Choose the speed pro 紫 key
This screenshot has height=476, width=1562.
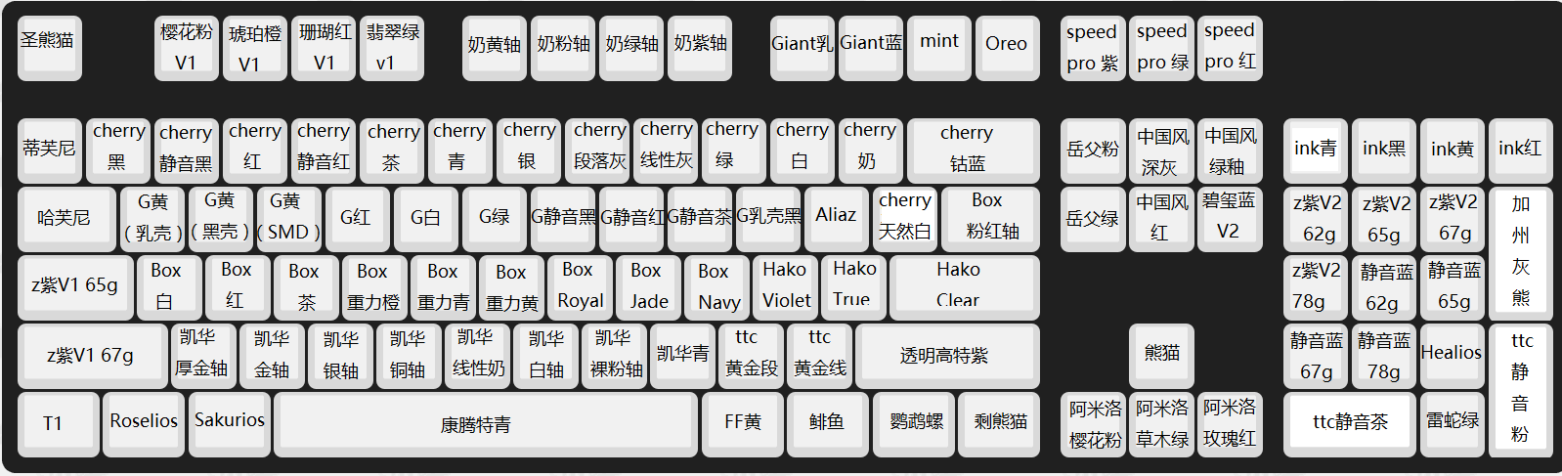click(x=1092, y=46)
